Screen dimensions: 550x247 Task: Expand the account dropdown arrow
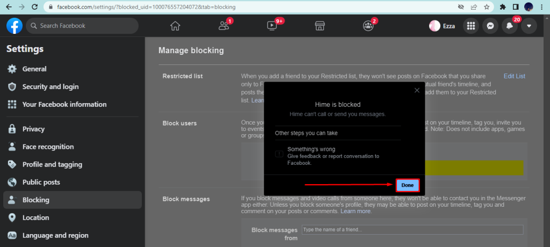coord(529,26)
